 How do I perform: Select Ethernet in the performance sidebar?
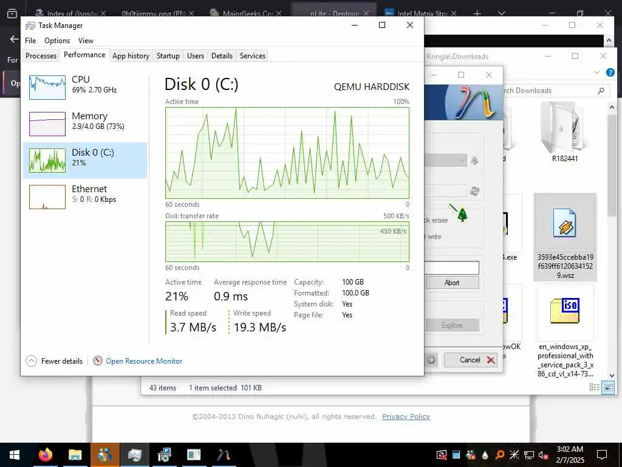(x=85, y=196)
